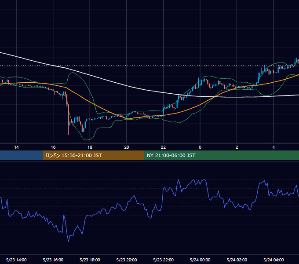Click the 20 hour label on price chart axis

pos(127,147)
